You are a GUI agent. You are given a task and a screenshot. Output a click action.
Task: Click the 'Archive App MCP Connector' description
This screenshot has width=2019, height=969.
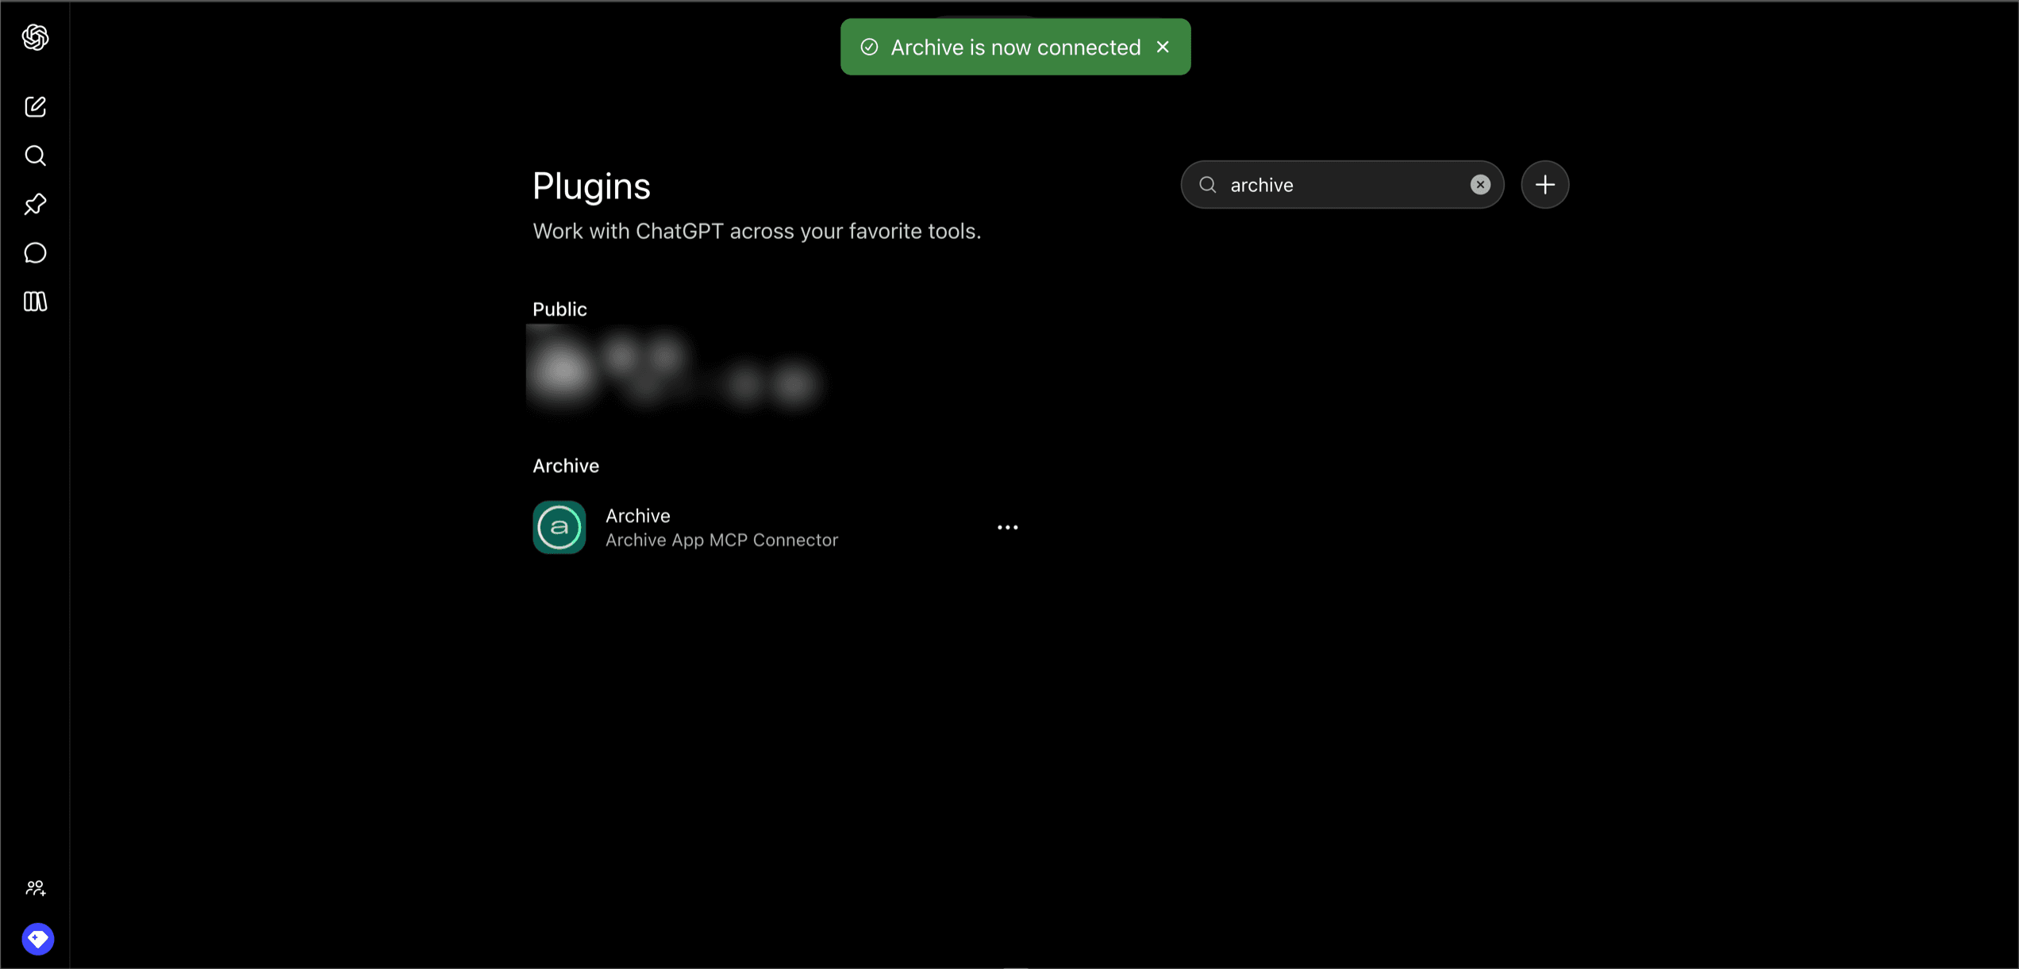(x=721, y=540)
